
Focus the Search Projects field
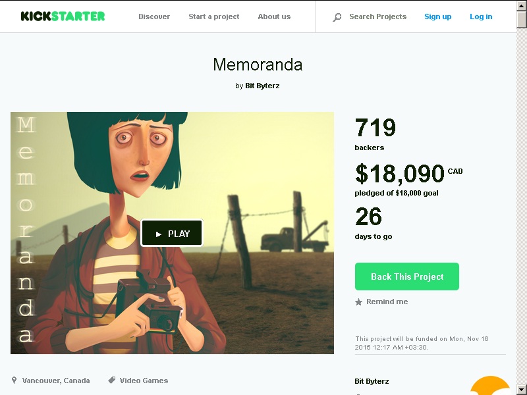[x=377, y=16]
